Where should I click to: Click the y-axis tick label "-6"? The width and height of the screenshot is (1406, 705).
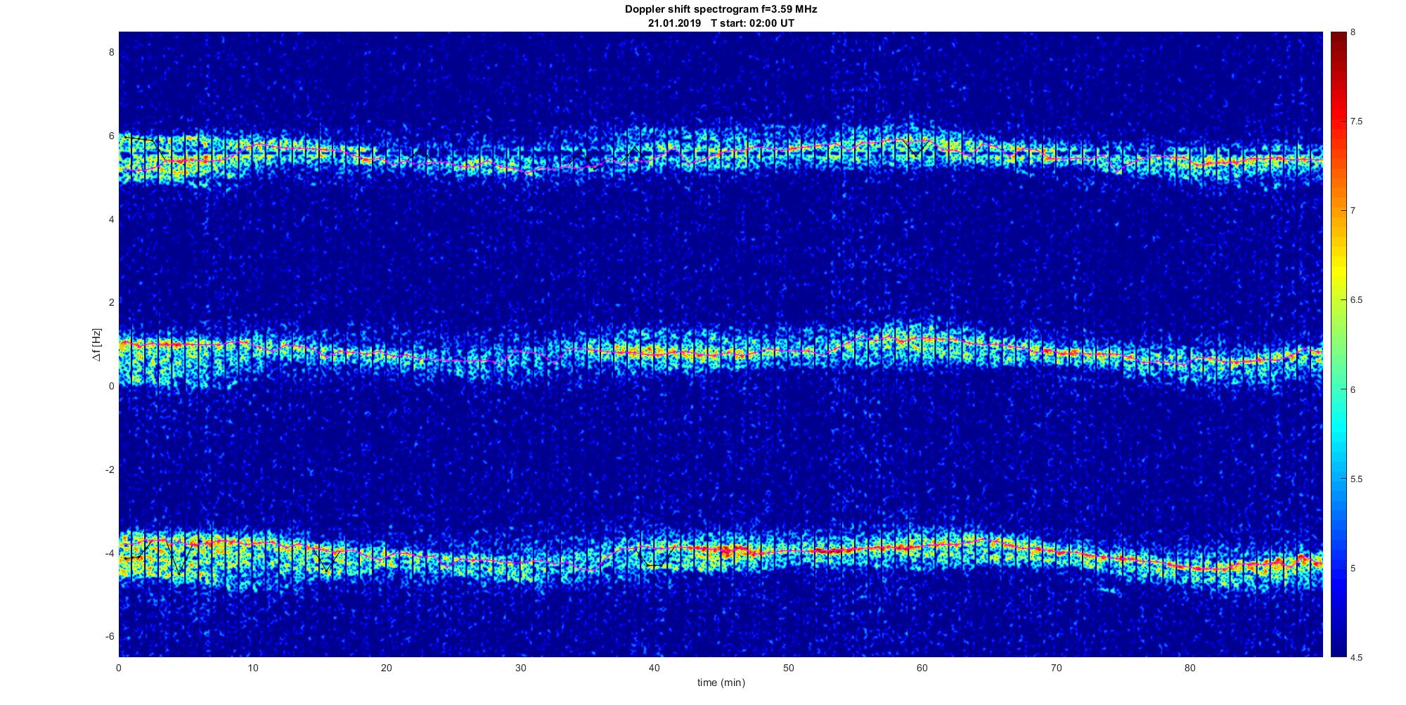(110, 637)
